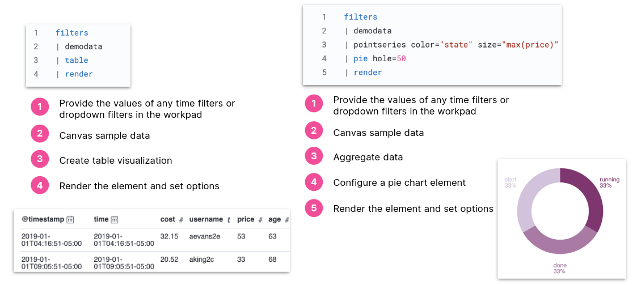This screenshot has width=637, height=285.
Task: Select step badge beside Aggregate data
Action: click(x=314, y=157)
